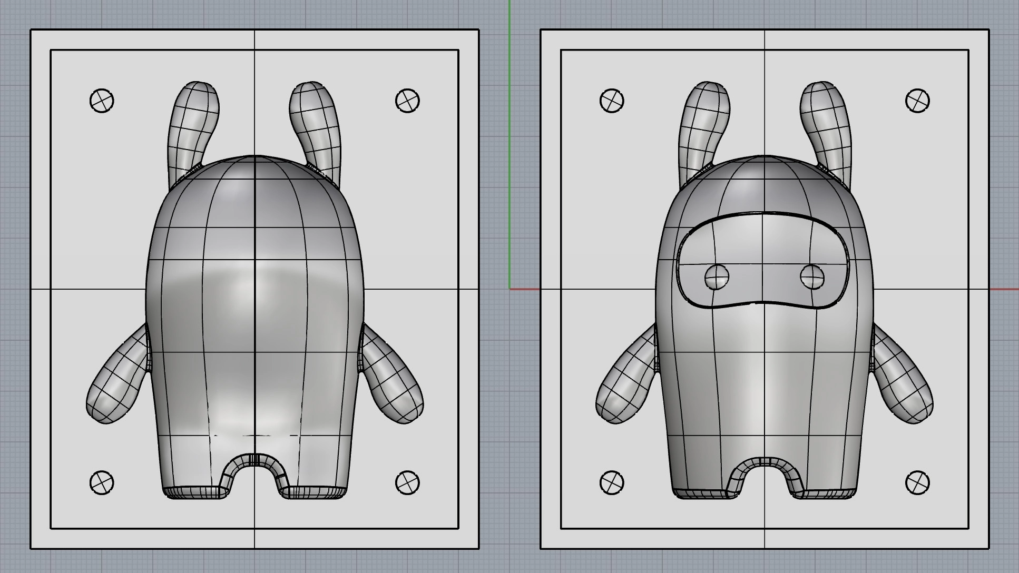Select right eye of front-view character
Image resolution: width=1019 pixels, height=573 pixels.
coord(812,276)
